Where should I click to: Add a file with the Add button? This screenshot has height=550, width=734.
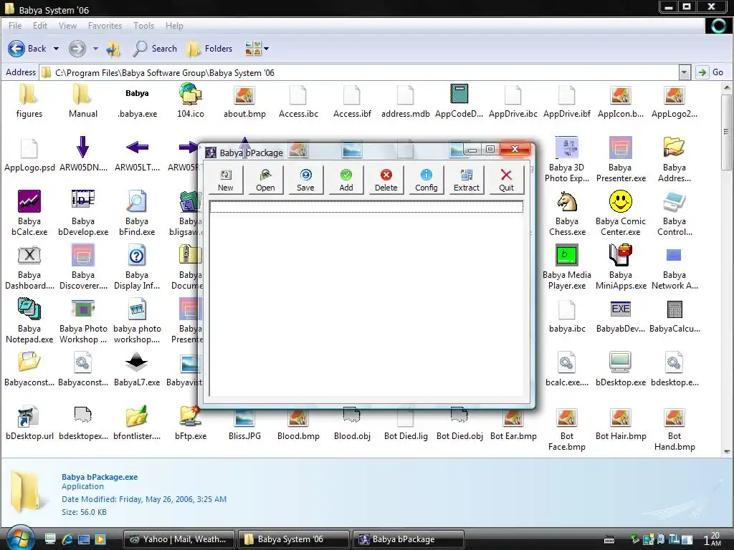(346, 180)
